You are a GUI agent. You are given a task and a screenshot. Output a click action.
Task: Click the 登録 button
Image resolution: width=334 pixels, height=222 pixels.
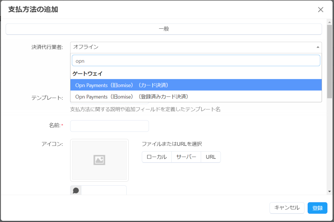[317, 208]
